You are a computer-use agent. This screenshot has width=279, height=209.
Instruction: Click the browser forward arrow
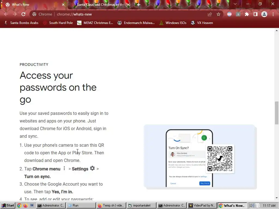coord(15,14)
